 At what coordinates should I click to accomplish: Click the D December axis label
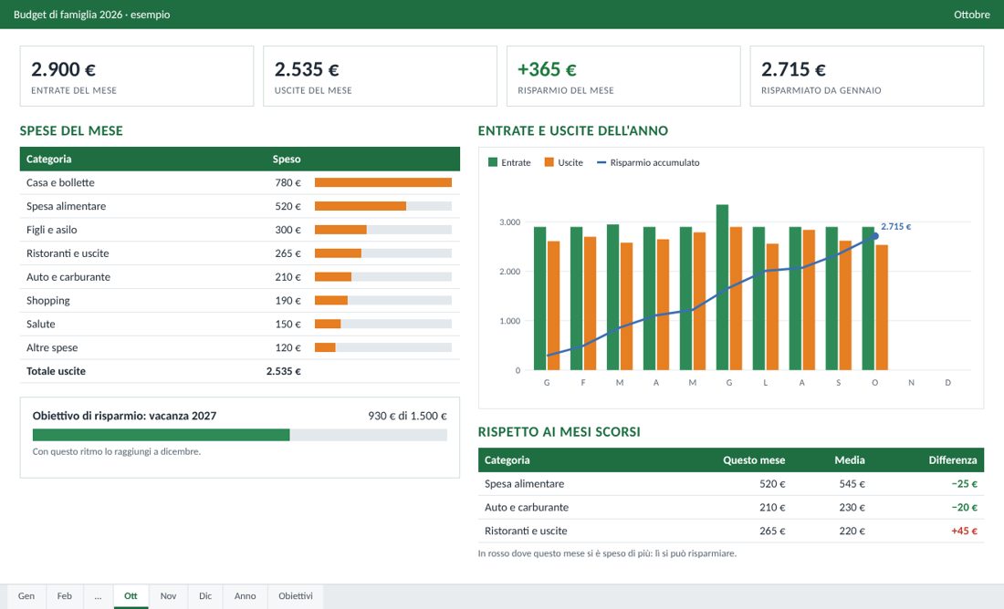(x=947, y=383)
